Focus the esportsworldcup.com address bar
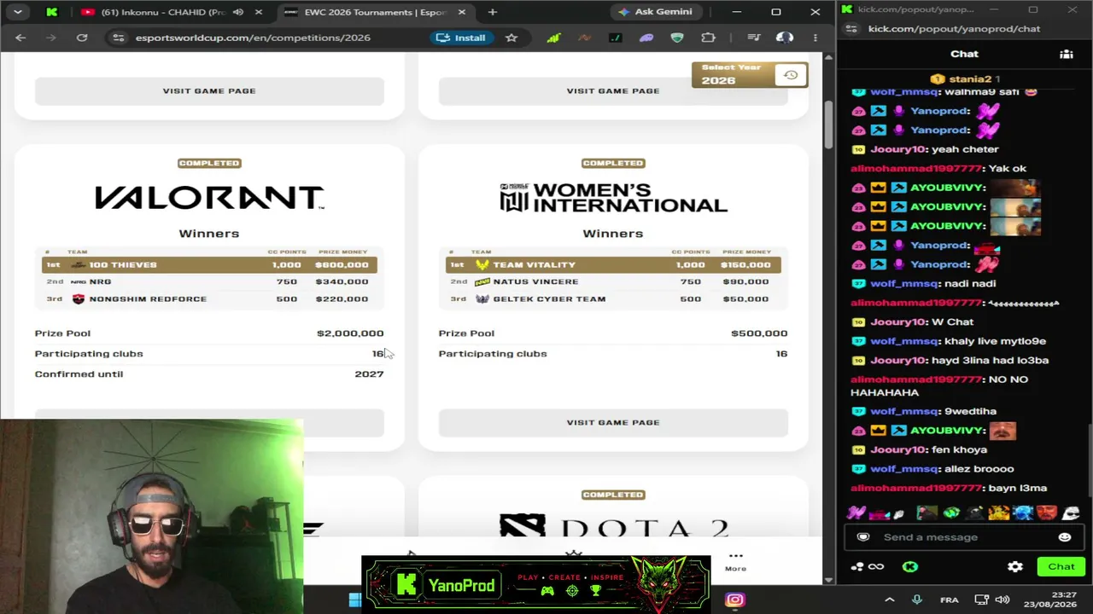The image size is (1093, 614). click(x=253, y=38)
